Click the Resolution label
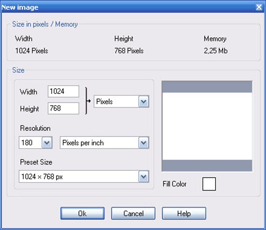Viewport: 266px width, 230px height. click(x=35, y=128)
